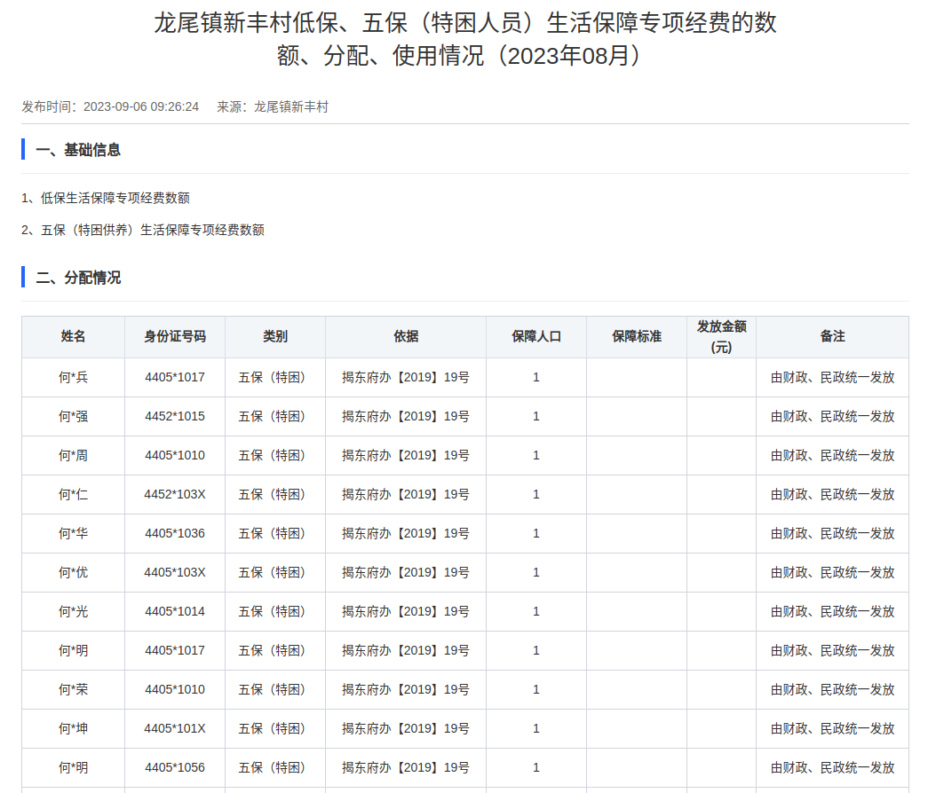The height and width of the screenshot is (793, 928).
Task: Click the 类别 column header
Action: [275, 336]
